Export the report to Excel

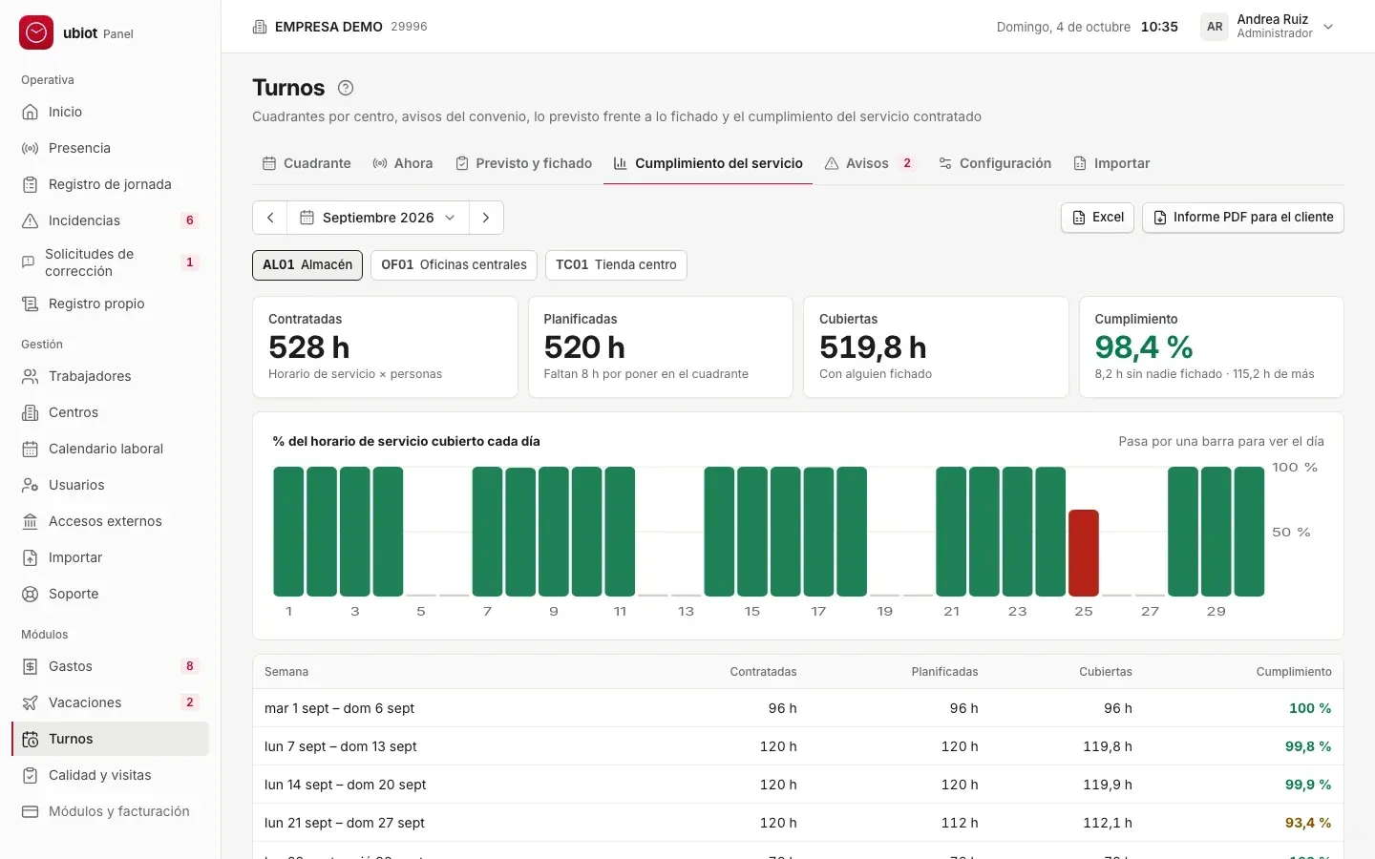(1098, 218)
